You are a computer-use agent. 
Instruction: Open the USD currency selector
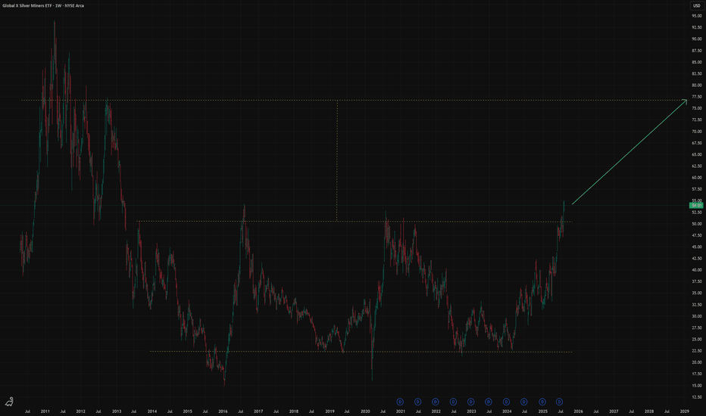coord(697,5)
